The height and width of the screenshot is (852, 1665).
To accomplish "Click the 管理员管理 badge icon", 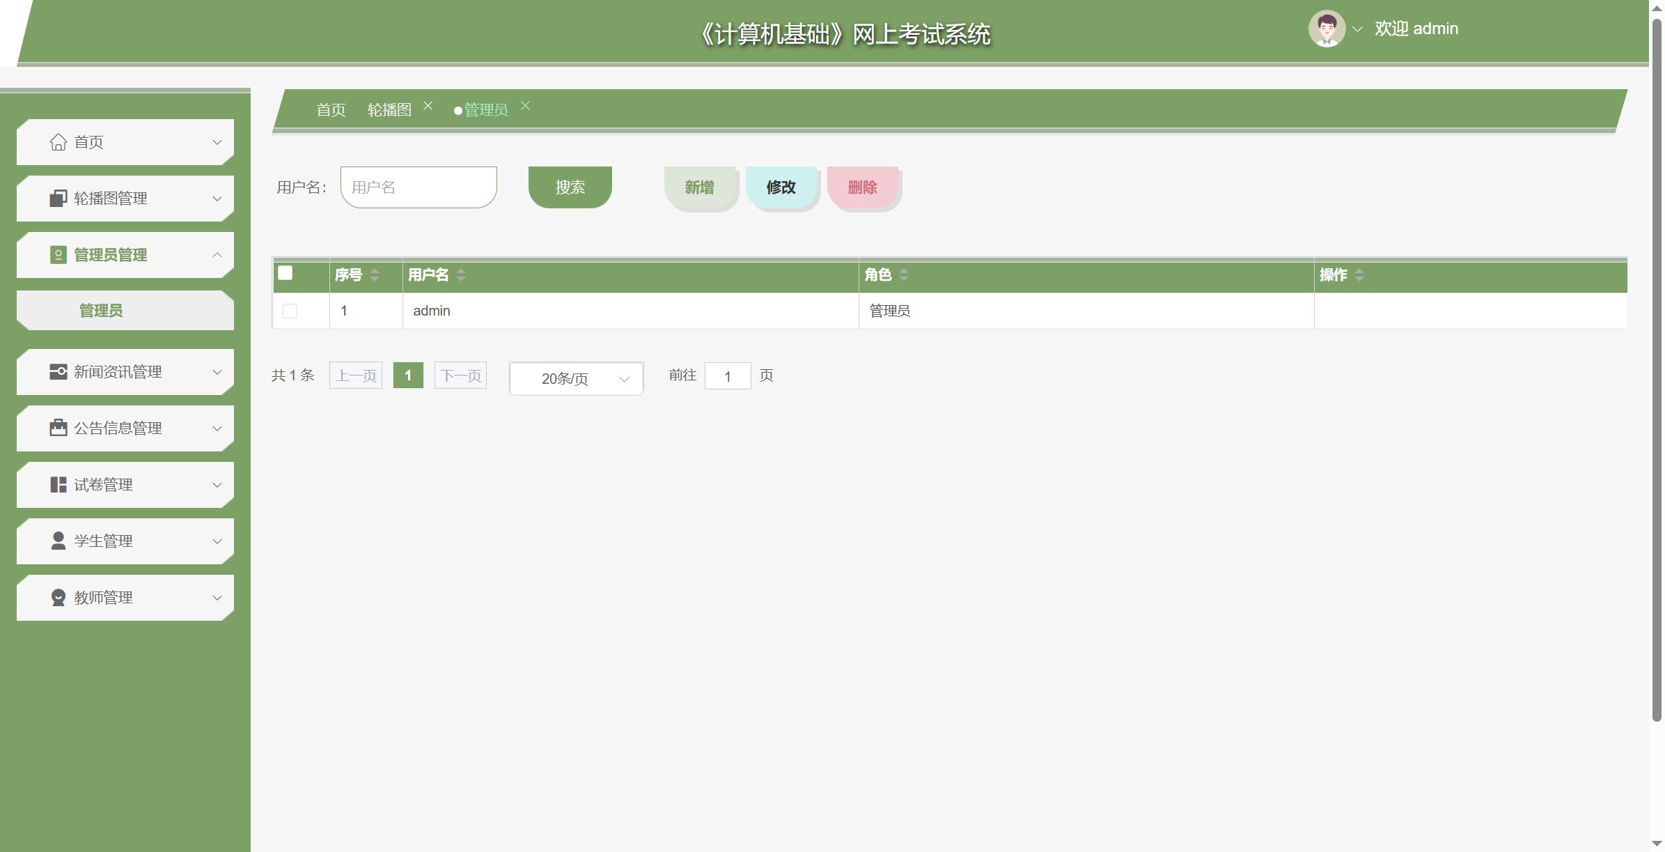I will (x=58, y=255).
